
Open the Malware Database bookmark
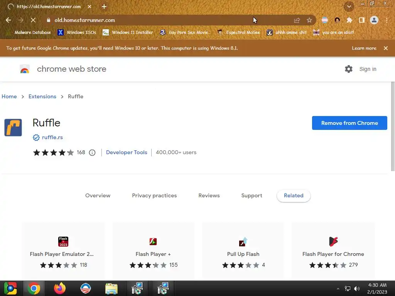coord(29,32)
